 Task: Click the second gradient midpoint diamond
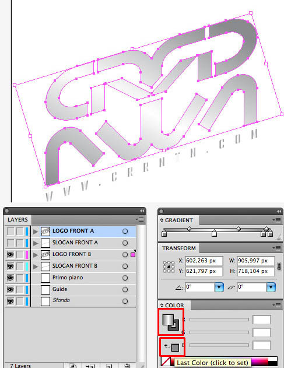click(239, 229)
